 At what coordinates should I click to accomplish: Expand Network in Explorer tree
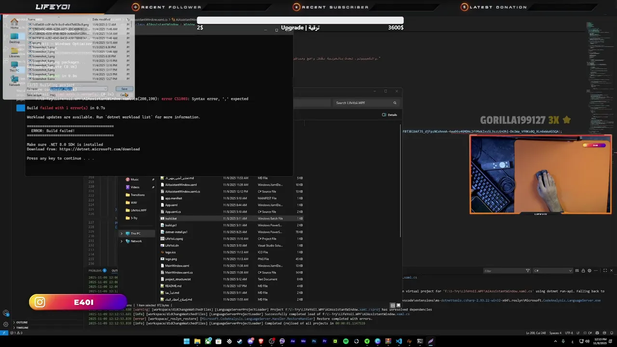[121, 241]
